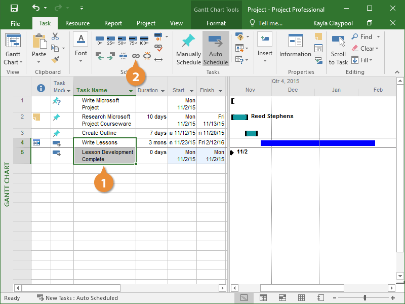Mark selected task 50% complete
The image size is (405, 304).
click(x=122, y=40)
